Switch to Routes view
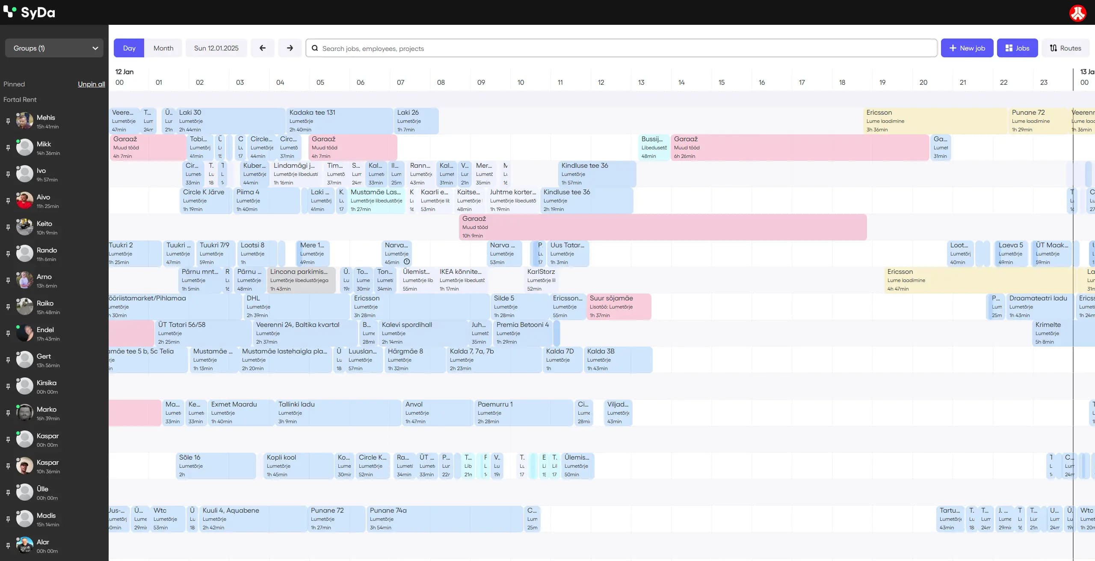Viewport: 1095px width, 561px height. [x=1065, y=48]
